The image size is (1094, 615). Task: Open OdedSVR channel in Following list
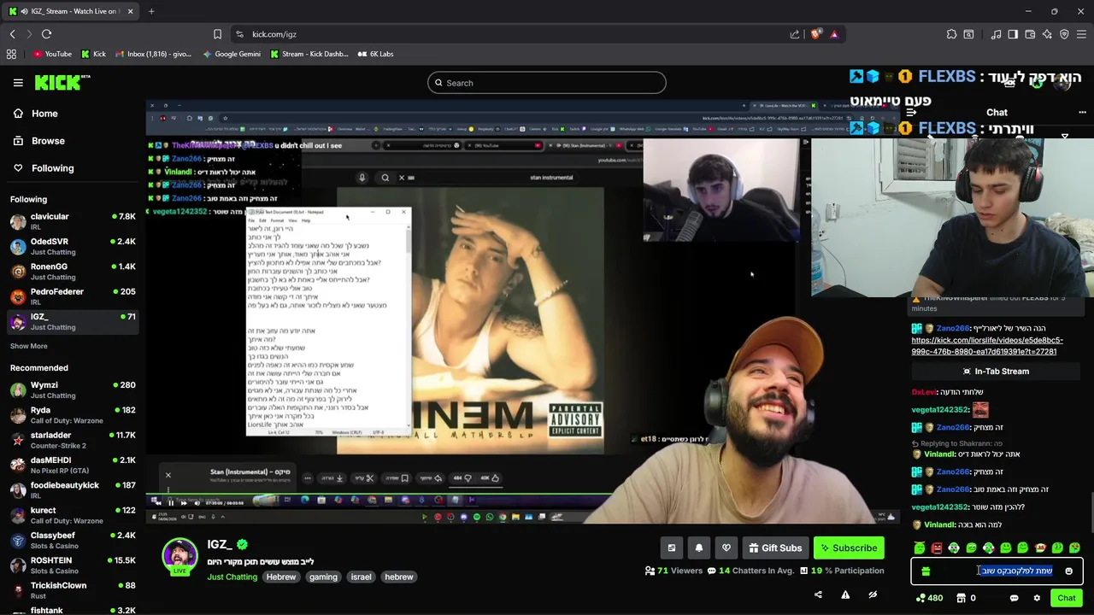click(x=73, y=246)
